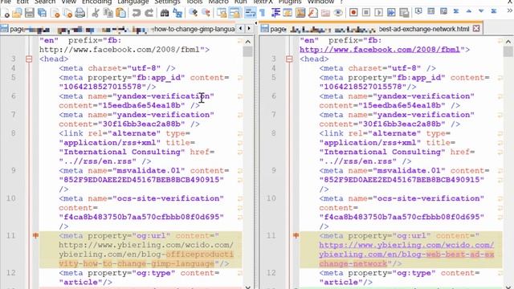
Task: Toggle show all characters pilcrow
Action: [263, 13]
